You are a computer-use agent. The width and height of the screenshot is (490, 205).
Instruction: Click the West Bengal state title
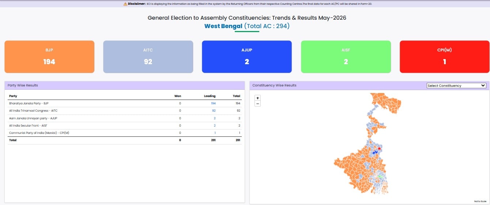[x=223, y=26]
